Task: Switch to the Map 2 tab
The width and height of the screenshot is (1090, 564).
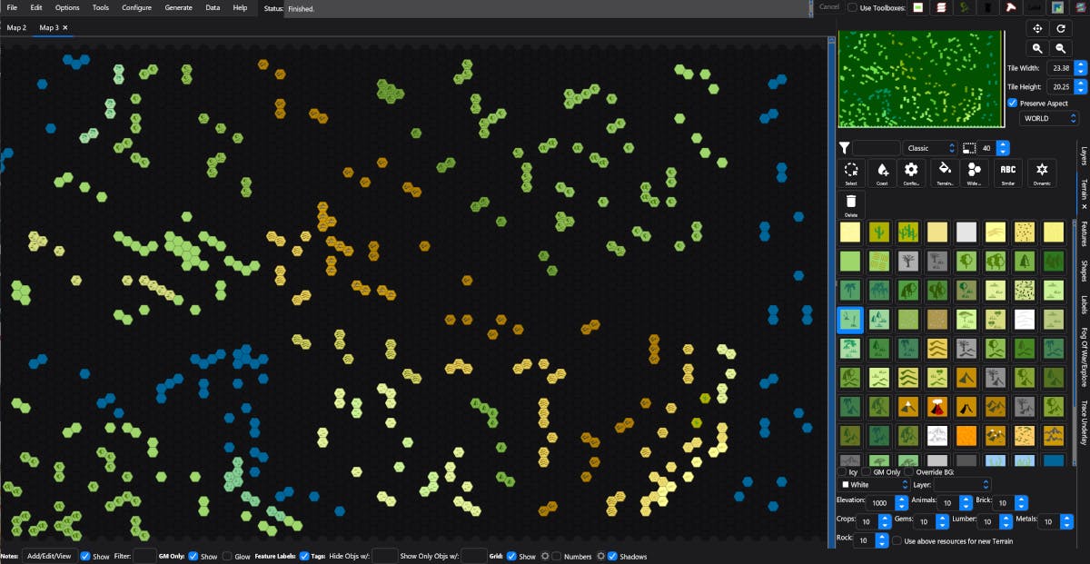Action: (x=16, y=28)
